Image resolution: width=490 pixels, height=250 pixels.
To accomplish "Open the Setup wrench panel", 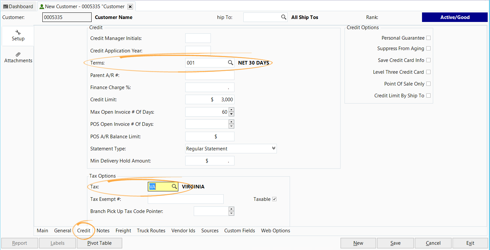I will [x=18, y=36].
